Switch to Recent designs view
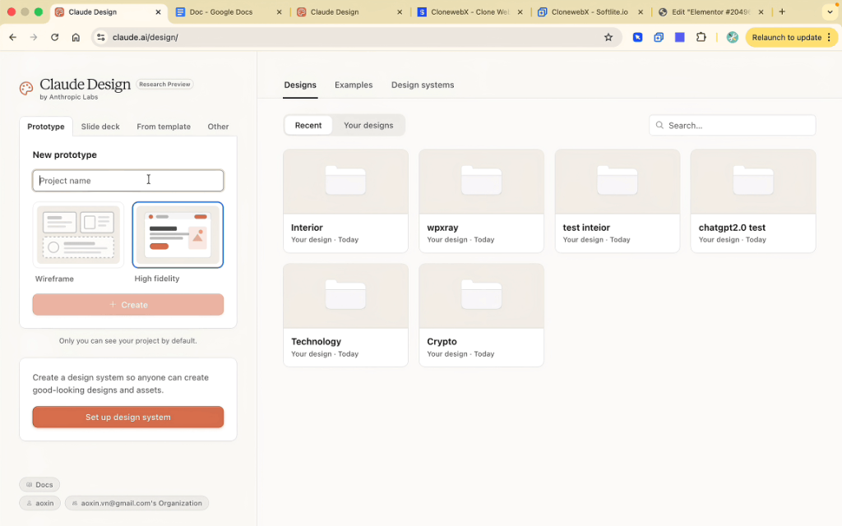 [308, 125]
